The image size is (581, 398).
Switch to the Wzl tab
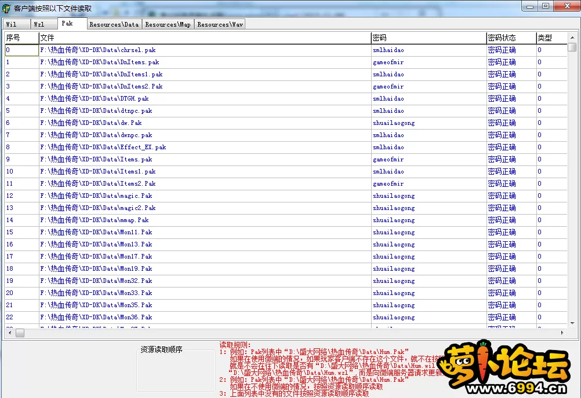tap(43, 24)
